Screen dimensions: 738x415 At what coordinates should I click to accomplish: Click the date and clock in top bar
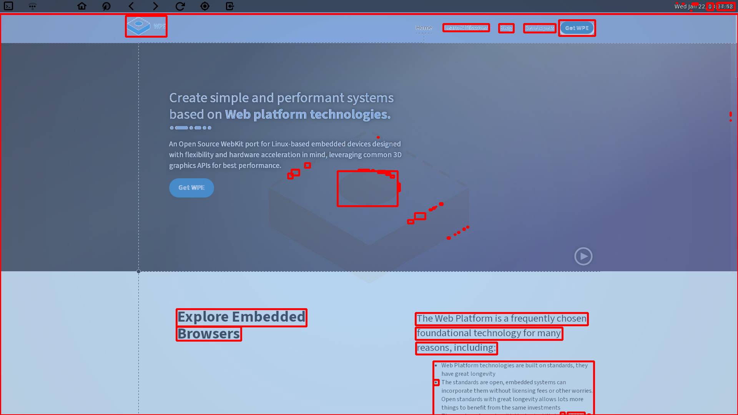pyautogui.click(x=703, y=7)
